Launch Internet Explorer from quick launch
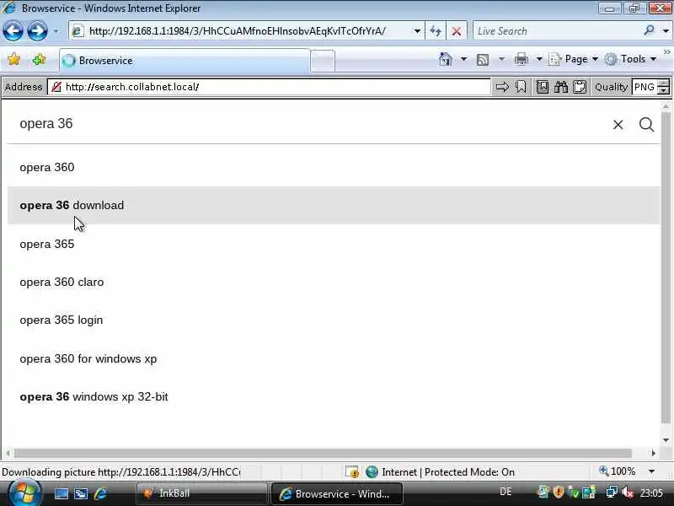The width and height of the screenshot is (674, 506). point(100,493)
